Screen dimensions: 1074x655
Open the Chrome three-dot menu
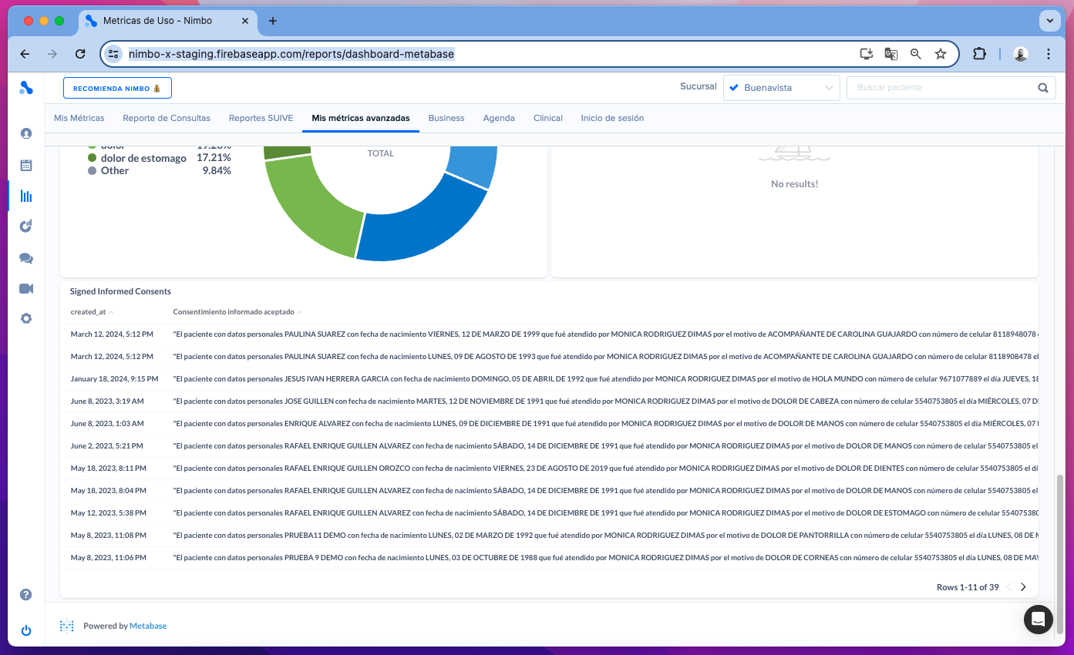1049,54
